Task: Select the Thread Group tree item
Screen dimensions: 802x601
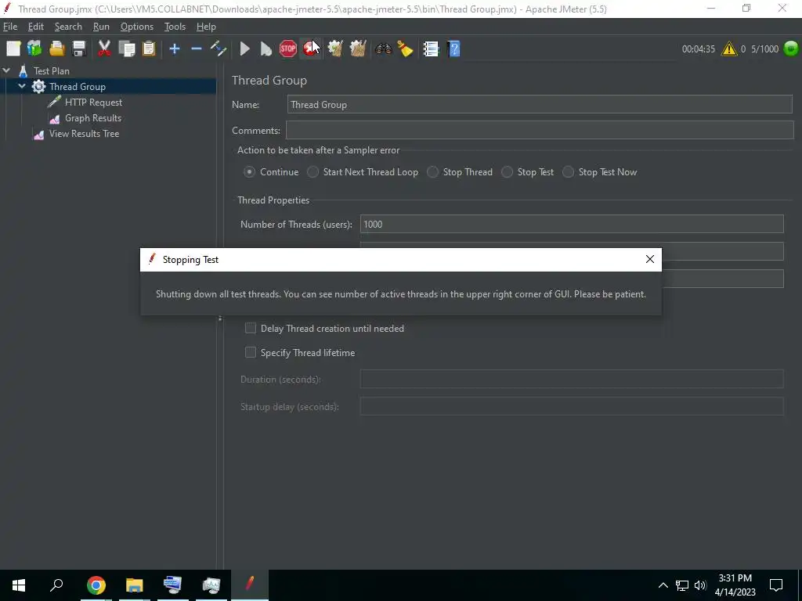Action: click(x=78, y=87)
